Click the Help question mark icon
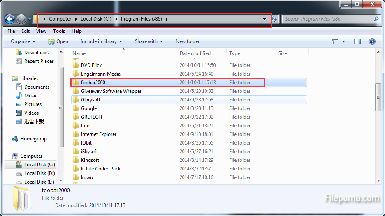Image resolution: width=385 pixels, height=216 pixels. pyautogui.click(x=372, y=41)
